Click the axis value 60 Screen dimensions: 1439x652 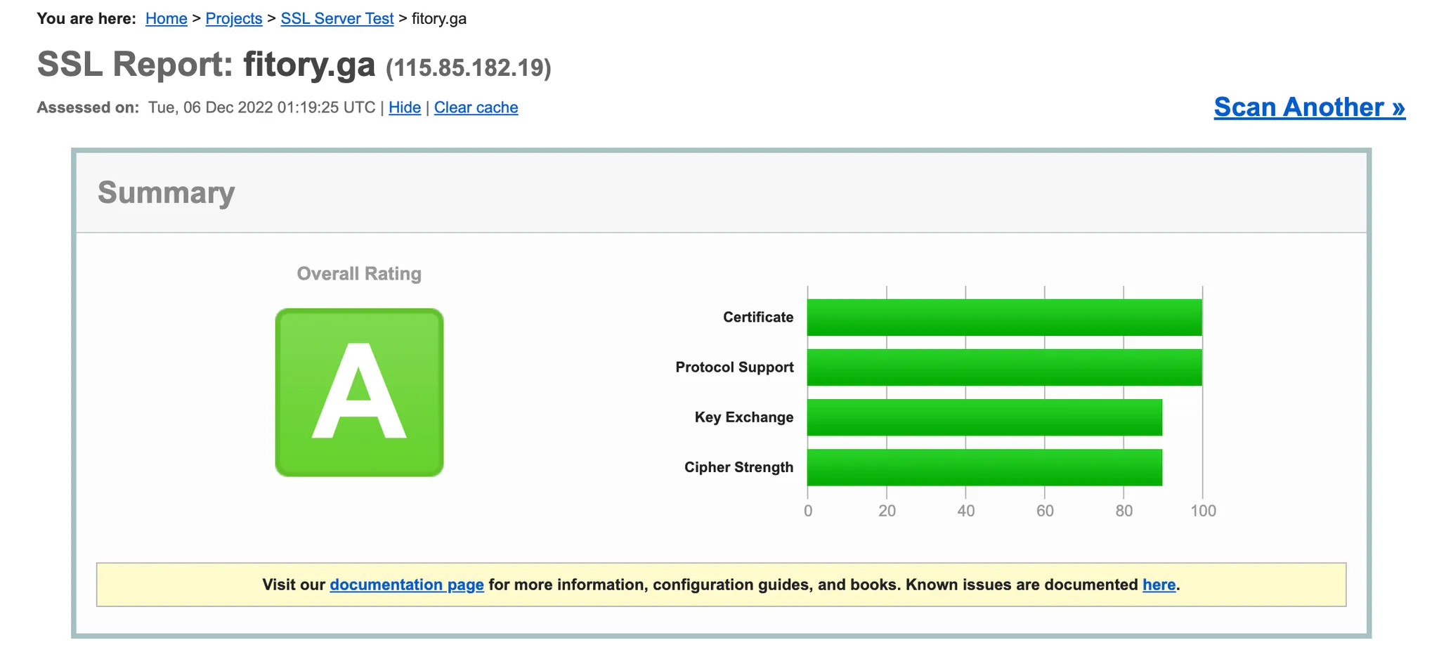(x=1045, y=511)
